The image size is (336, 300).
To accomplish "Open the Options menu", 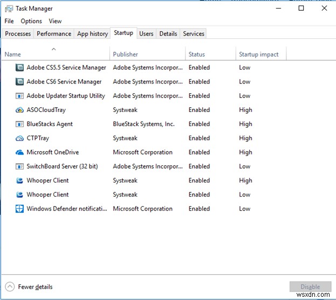I will (x=31, y=21).
